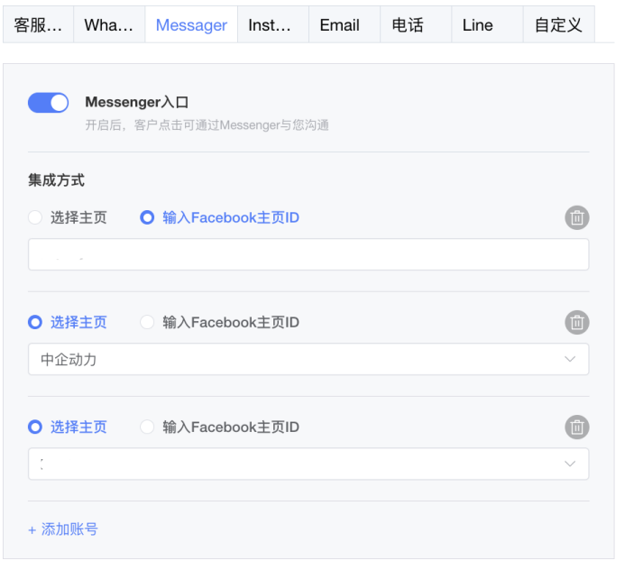Choose 输入Facebook主页ID radio above 中企动力 dropdown

click(x=147, y=322)
